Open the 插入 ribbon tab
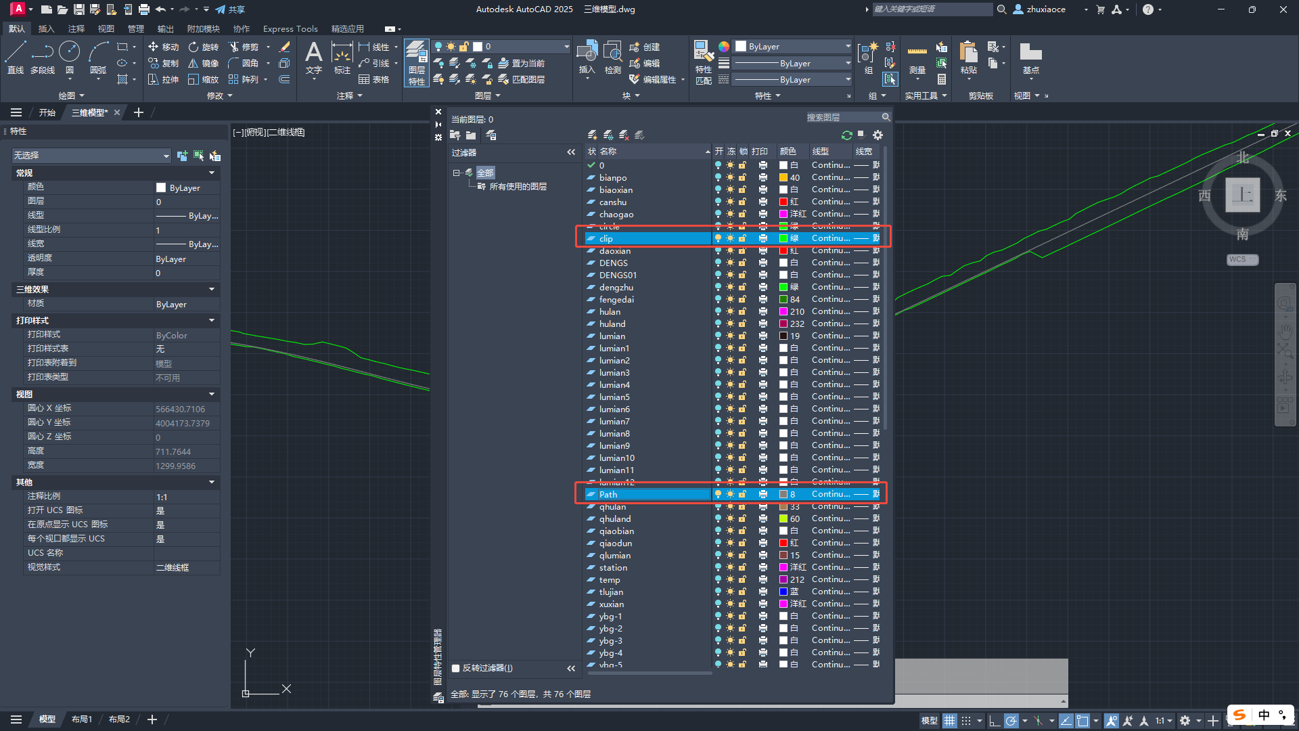 tap(46, 28)
